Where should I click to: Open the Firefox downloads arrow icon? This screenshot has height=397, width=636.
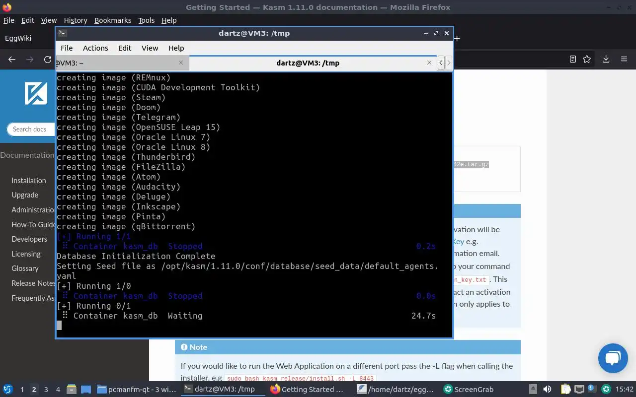[x=606, y=59]
